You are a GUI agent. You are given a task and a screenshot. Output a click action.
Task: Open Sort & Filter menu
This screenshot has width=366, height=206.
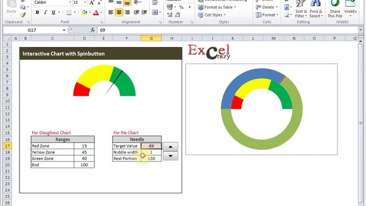point(301,9)
